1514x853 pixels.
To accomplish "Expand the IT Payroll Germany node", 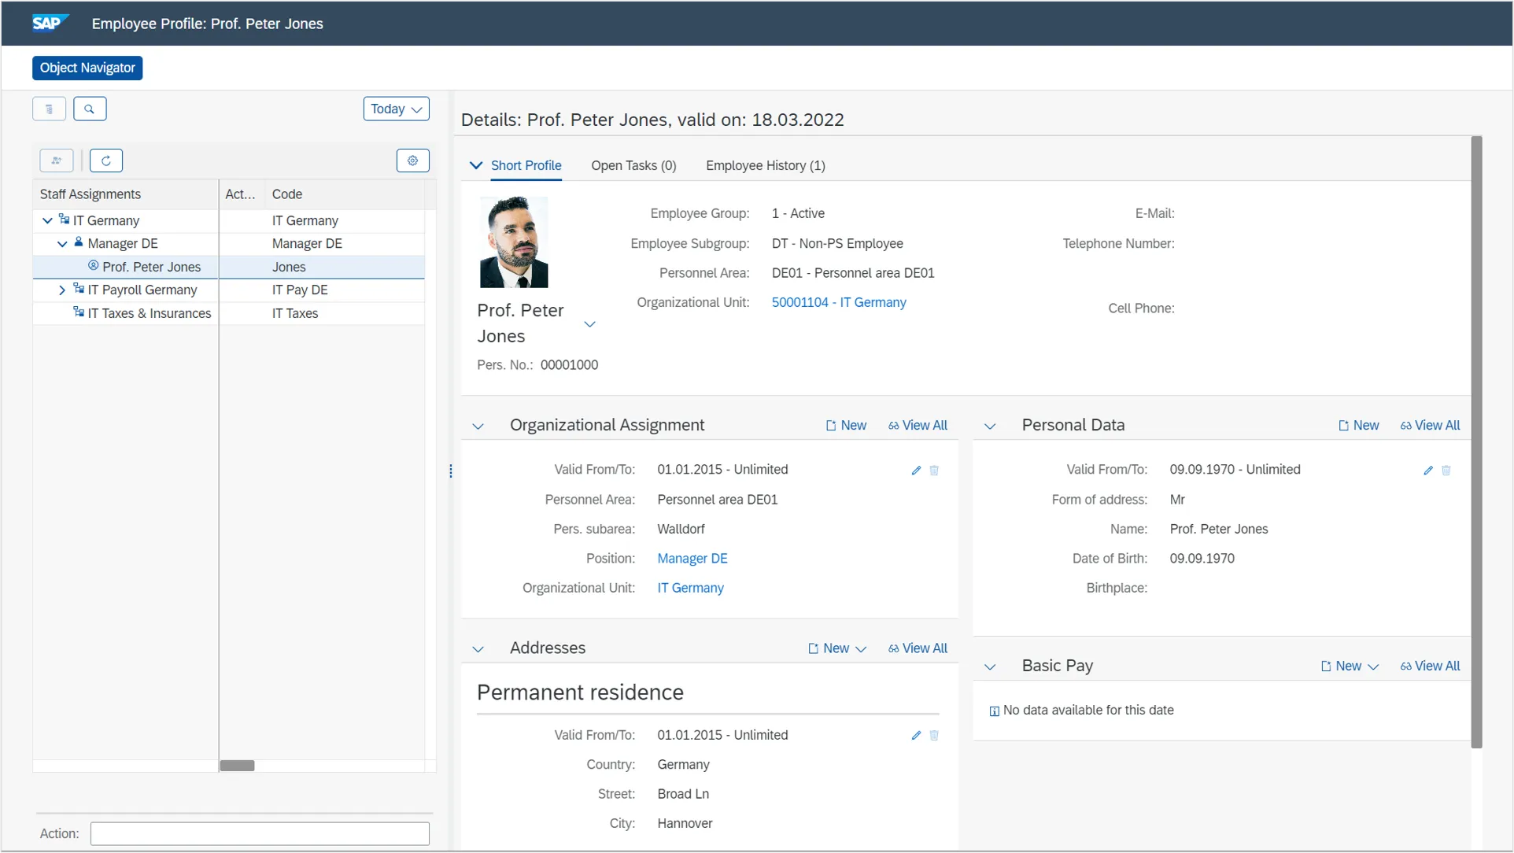I will coord(63,290).
